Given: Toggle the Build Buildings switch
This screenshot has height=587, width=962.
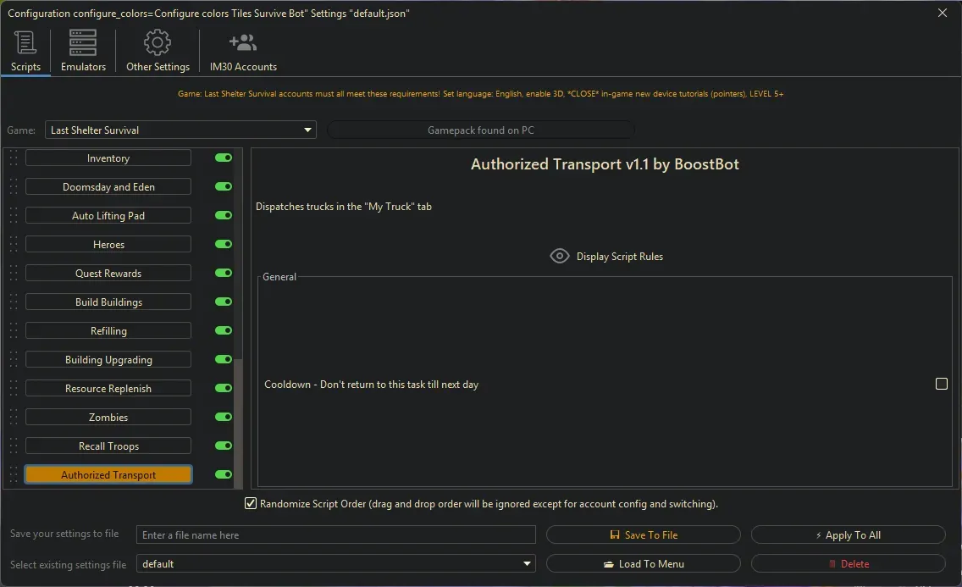Looking at the screenshot, I should pos(224,302).
